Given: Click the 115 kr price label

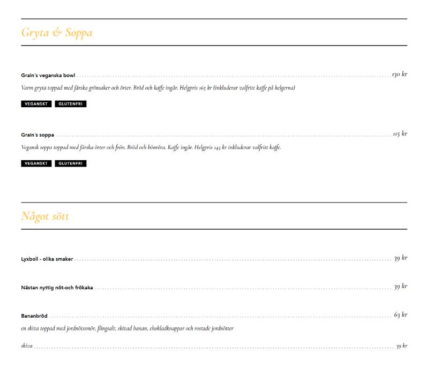Looking at the screenshot, I should [x=400, y=134].
